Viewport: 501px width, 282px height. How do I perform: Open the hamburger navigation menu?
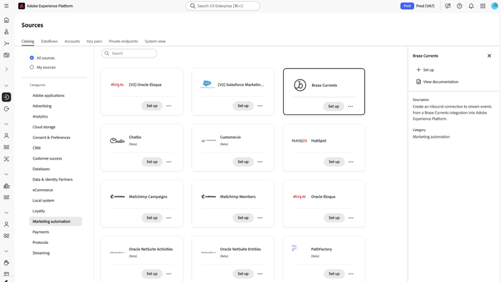pos(7,6)
